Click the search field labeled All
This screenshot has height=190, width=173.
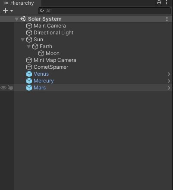104,11
